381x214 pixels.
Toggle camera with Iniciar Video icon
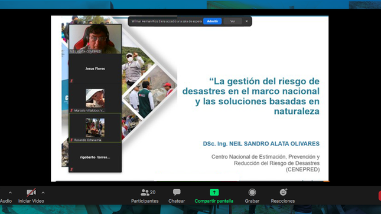[x=31, y=193]
